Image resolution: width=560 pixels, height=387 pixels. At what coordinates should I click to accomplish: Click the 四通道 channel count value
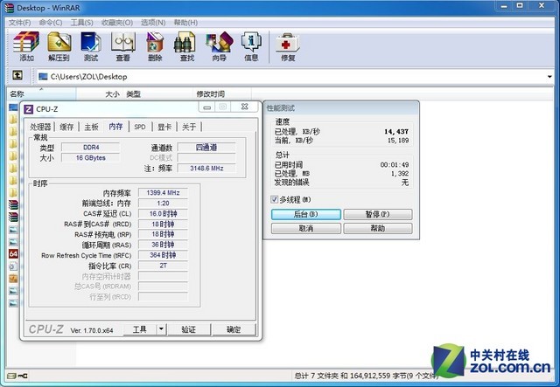(x=206, y=148)
